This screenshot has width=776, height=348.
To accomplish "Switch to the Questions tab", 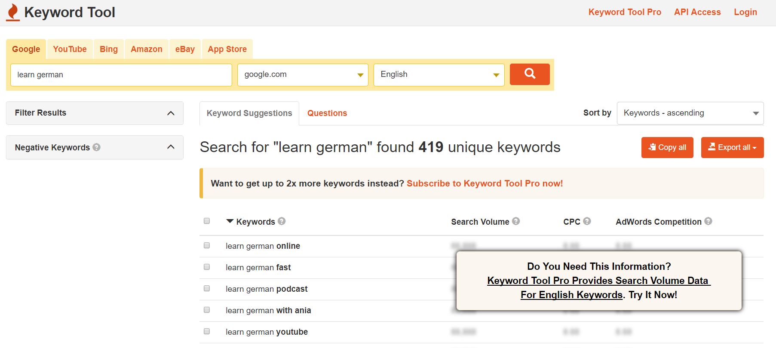I will tap(327, 113).
